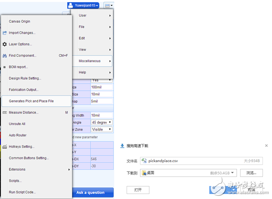This screenshot has width=272, height=199.
Task: Open the 45 degree angle dropdown
Action: (102, 122)
